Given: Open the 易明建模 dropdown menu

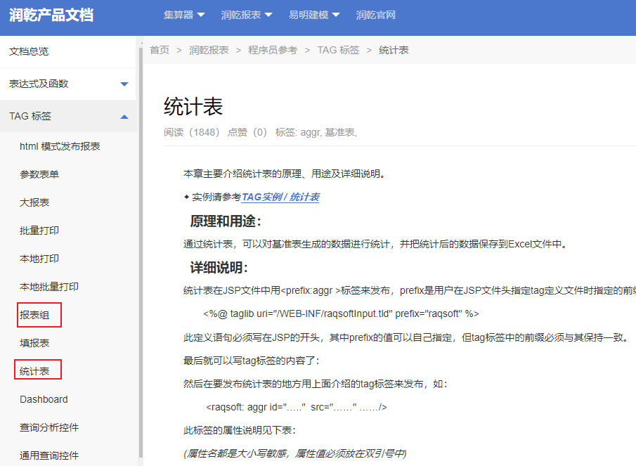Looking at the screenshot, I should pos(313,15).
